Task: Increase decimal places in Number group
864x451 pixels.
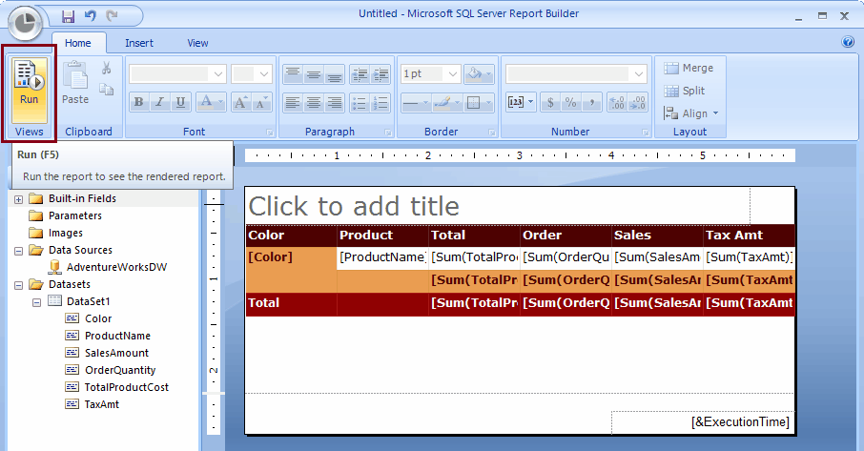Action: tap(617, 102)
